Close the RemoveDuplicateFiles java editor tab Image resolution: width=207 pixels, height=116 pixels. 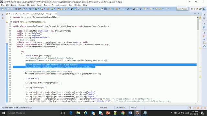[x=56, y=14]
